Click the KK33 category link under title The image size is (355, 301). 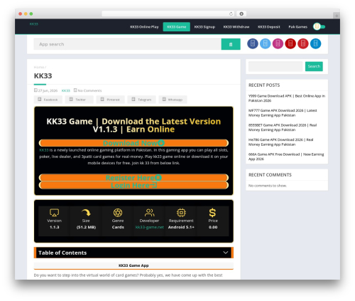point(66,90)
